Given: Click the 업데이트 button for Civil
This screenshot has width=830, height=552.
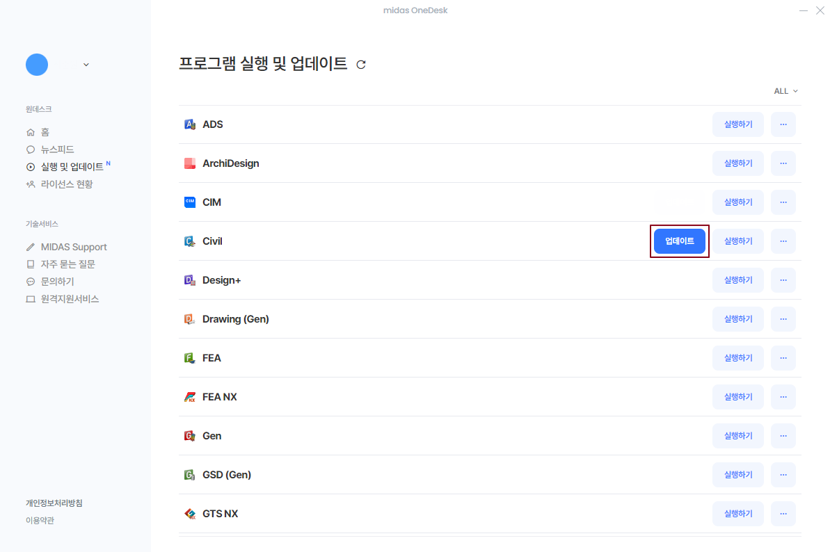Looking at the screenshot, I should (x=680, y=241).
